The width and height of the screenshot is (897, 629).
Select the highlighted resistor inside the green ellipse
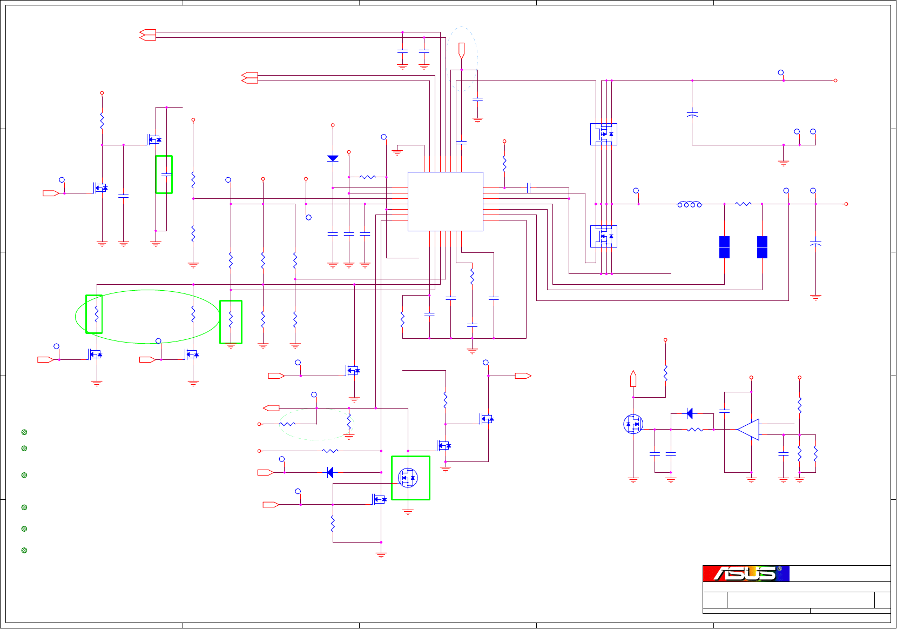97,314
